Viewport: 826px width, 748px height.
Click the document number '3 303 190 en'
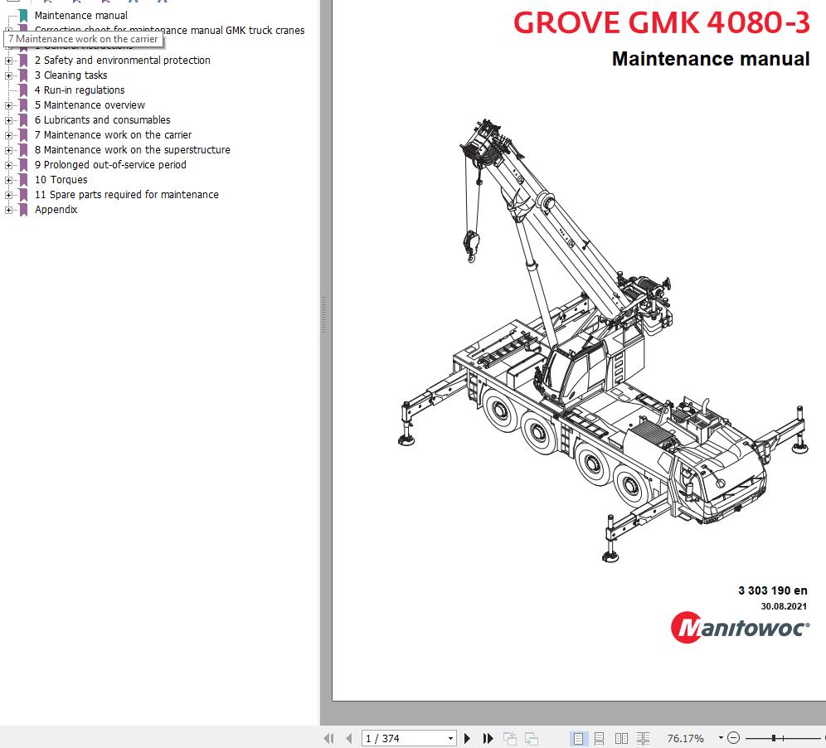point(772,590)
